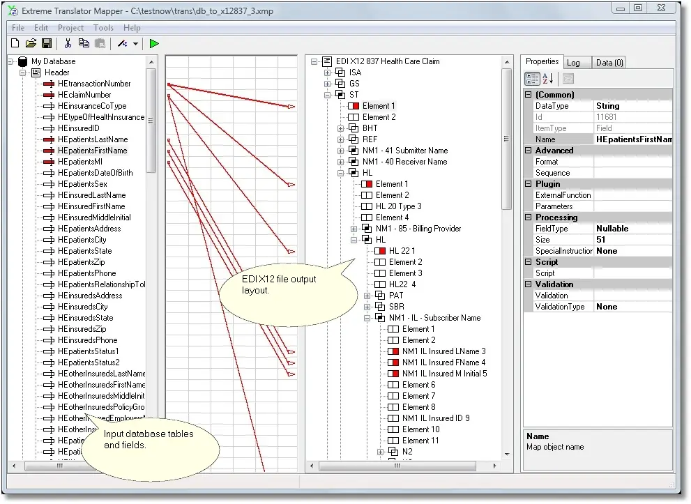The image size is (691, 504).
Task: Click database tree vertical scrollbar thumb
Action: tap(151, 120)
